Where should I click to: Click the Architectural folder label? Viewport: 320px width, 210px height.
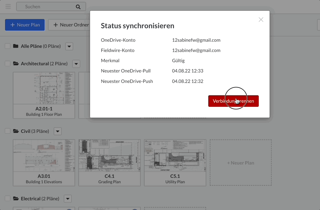(44, 64)
